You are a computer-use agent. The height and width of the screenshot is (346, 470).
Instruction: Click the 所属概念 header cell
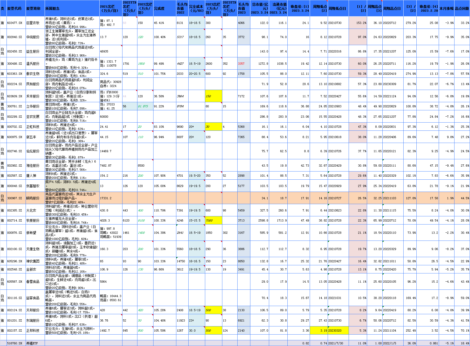[72, 8]
